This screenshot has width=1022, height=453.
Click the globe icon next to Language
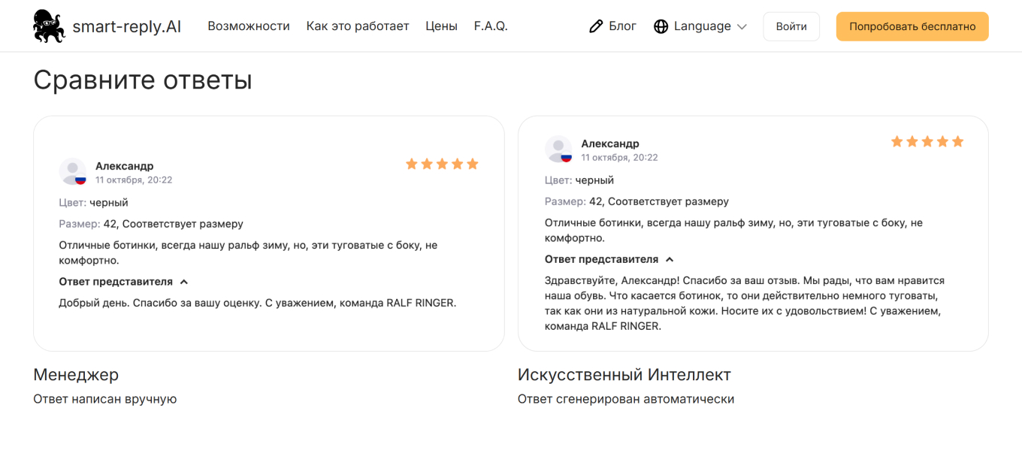[x=661, y=26]
